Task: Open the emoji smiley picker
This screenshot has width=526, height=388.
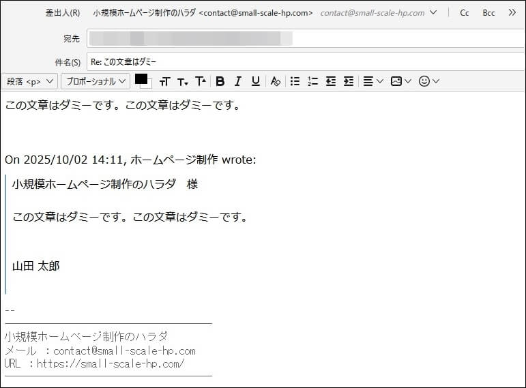Action: (x=428, y=81)
